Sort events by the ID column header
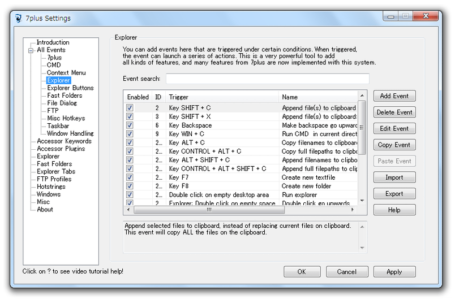This screenshot has width=455, height=299. 158,97
